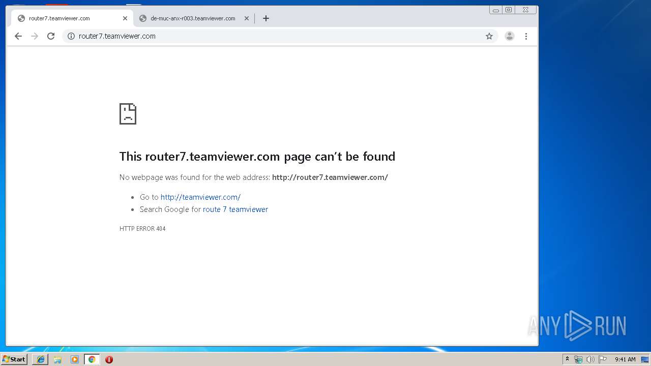Launch Internet Explorer from the taskbar
This screenshot has height=366, width=651.
click(41, 359)
